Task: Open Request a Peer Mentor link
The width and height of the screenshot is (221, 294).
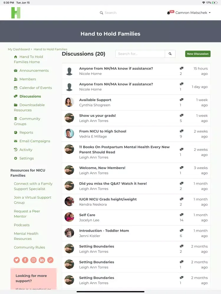Action: coord(27,214)
